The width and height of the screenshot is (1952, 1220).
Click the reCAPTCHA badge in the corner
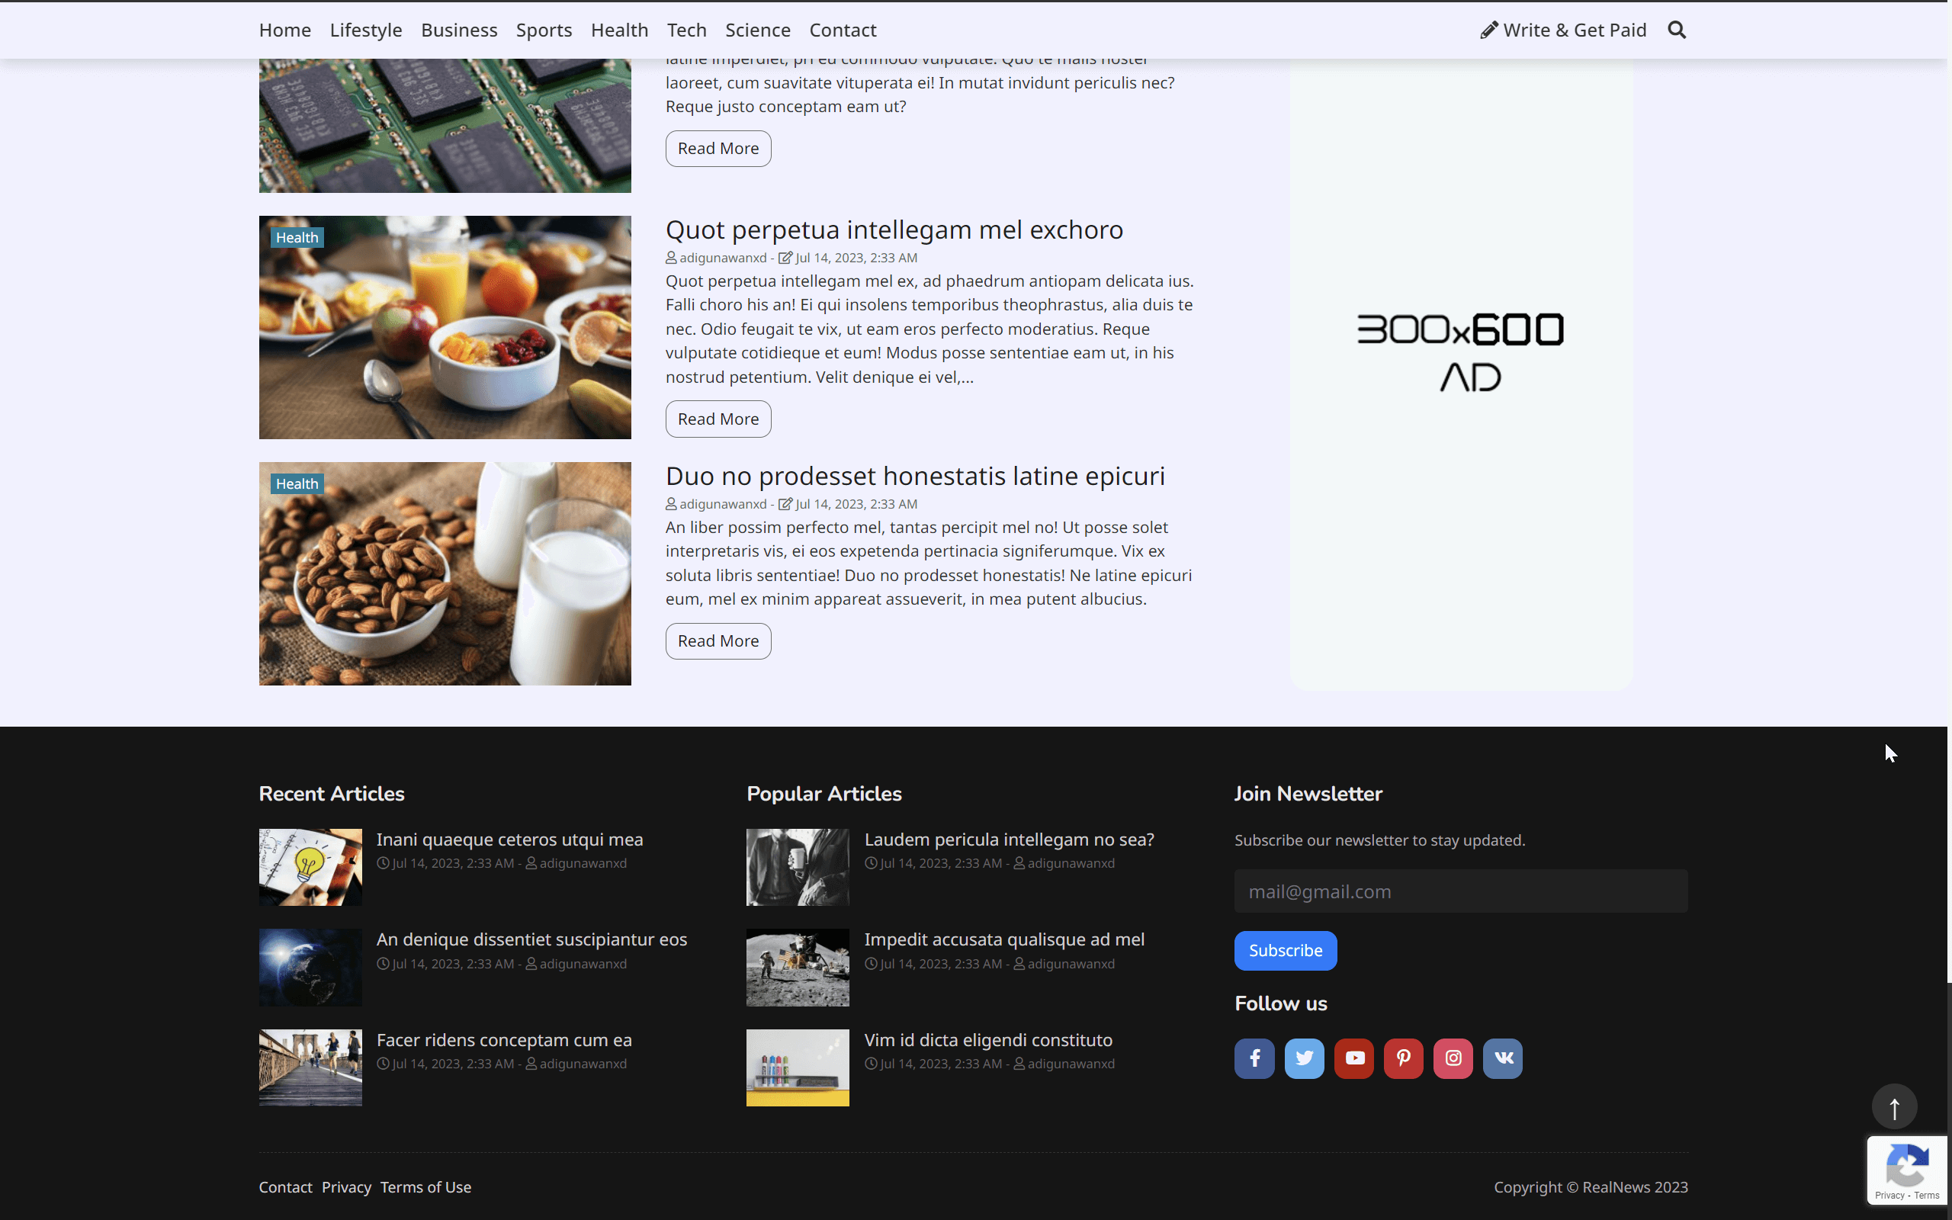click(1908, 1170)
